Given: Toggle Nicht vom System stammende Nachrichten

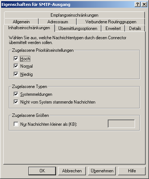Looking at the screenshot, I should click(x=16, y=102).
